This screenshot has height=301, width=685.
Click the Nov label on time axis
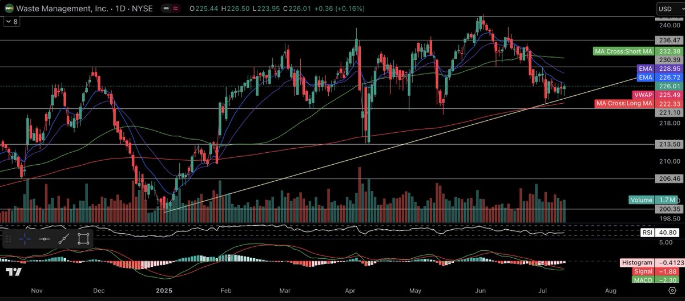37,290
